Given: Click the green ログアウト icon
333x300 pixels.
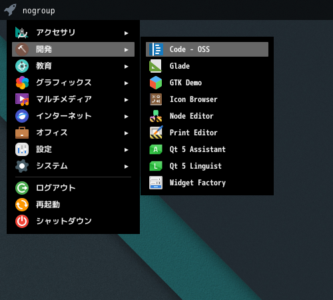Looking at the screenshot, I should tap(22, 188).
